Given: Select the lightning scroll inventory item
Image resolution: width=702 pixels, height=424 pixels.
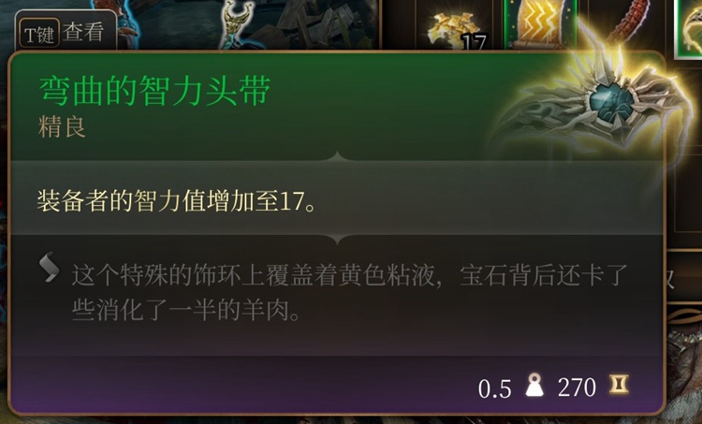Looking at the screenshot, I should [x=540, y=24].
